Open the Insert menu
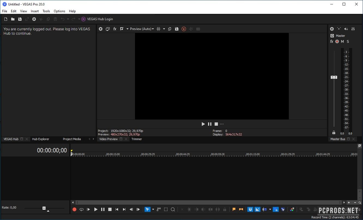 35,11
